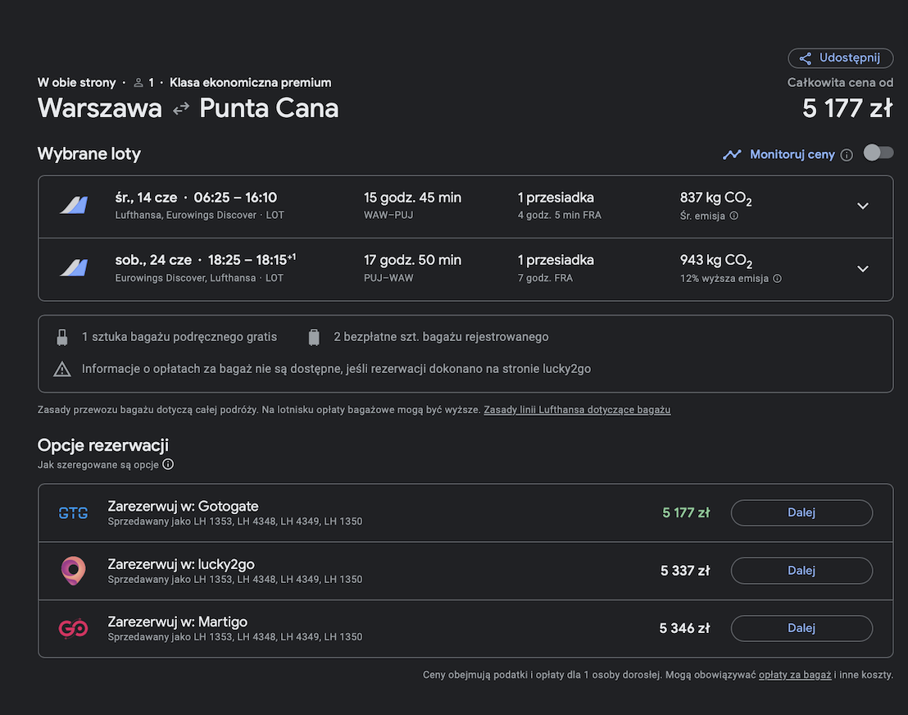Viewport: 908px width, 715px height.
Task: Click the Udostępnij share icon
Action: [x=805, y=58]
